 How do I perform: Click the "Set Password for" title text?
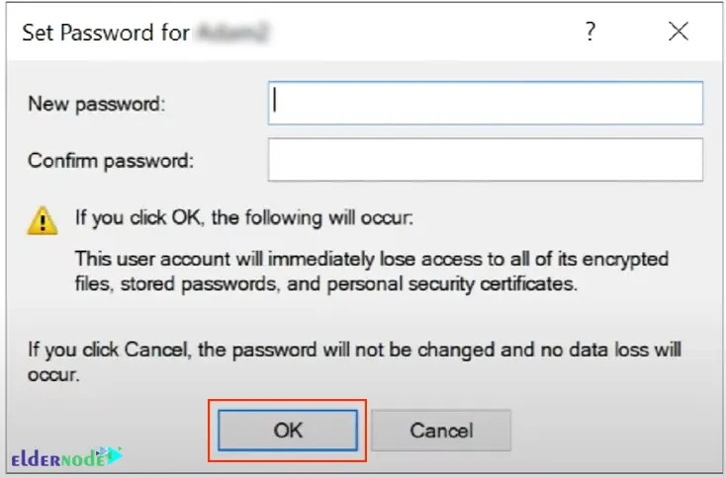pyautogui.click(x=106, y=33)
